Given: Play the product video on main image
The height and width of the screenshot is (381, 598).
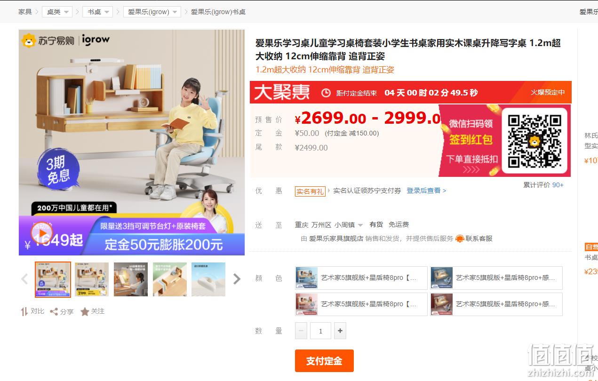Looking at the screenshot, I should (41, 232).
